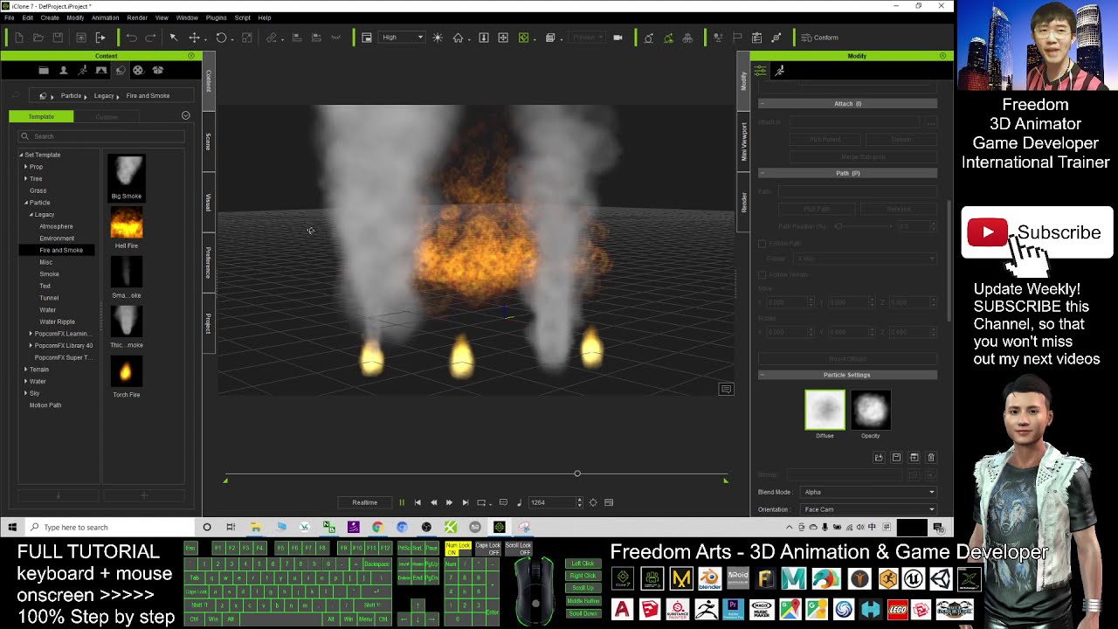Screen dimensions: 1118x629
Task: Open the Orientation Face Cam dropdown
Action: coord(868,509)
